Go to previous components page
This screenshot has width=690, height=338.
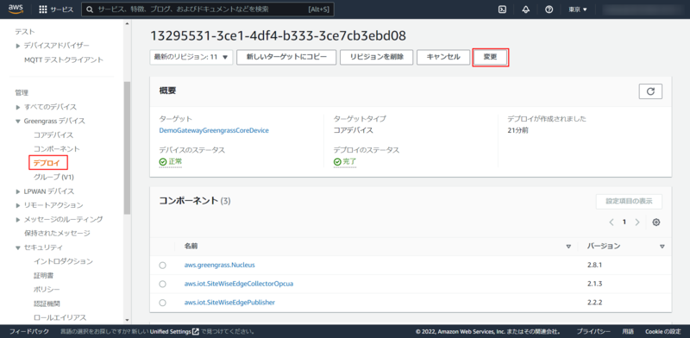tap(612, 222)
